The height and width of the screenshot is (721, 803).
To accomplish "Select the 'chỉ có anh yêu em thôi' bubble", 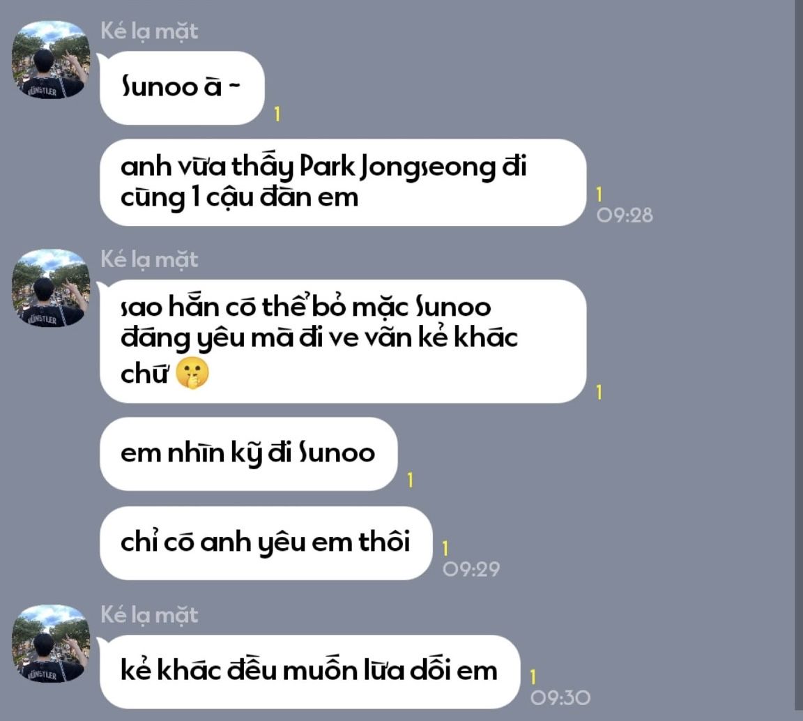I will click(x=266, y=543).
